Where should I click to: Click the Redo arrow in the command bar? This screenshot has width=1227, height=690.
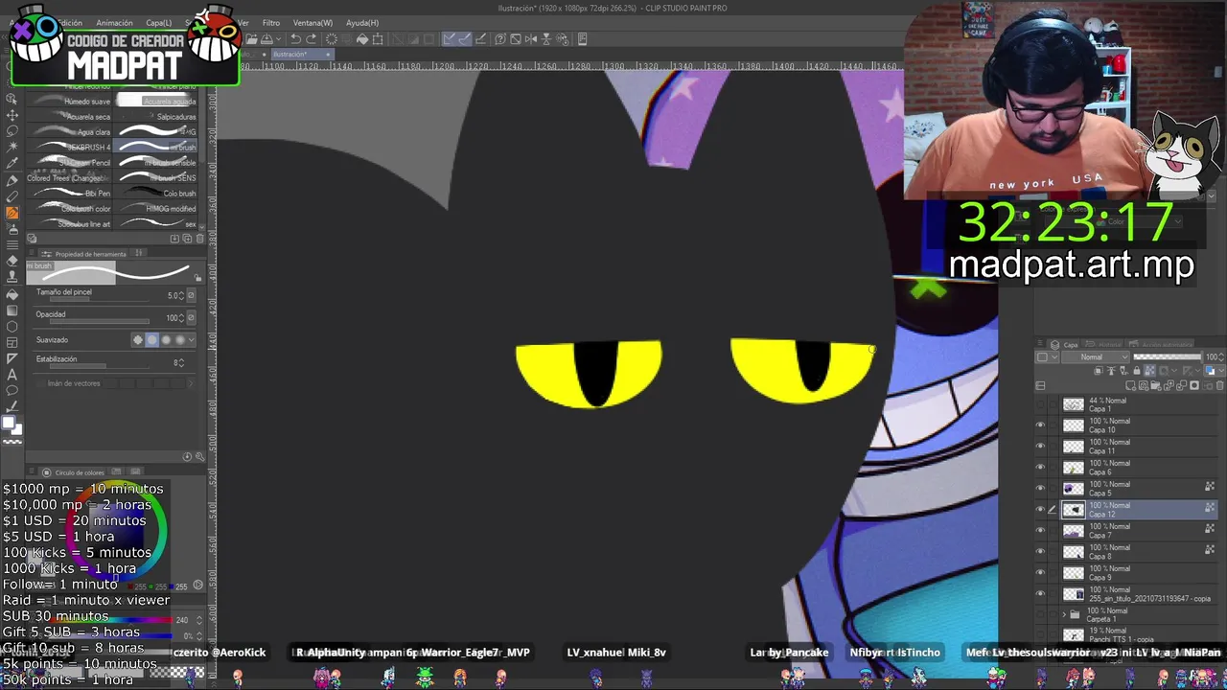pos(311,39)
